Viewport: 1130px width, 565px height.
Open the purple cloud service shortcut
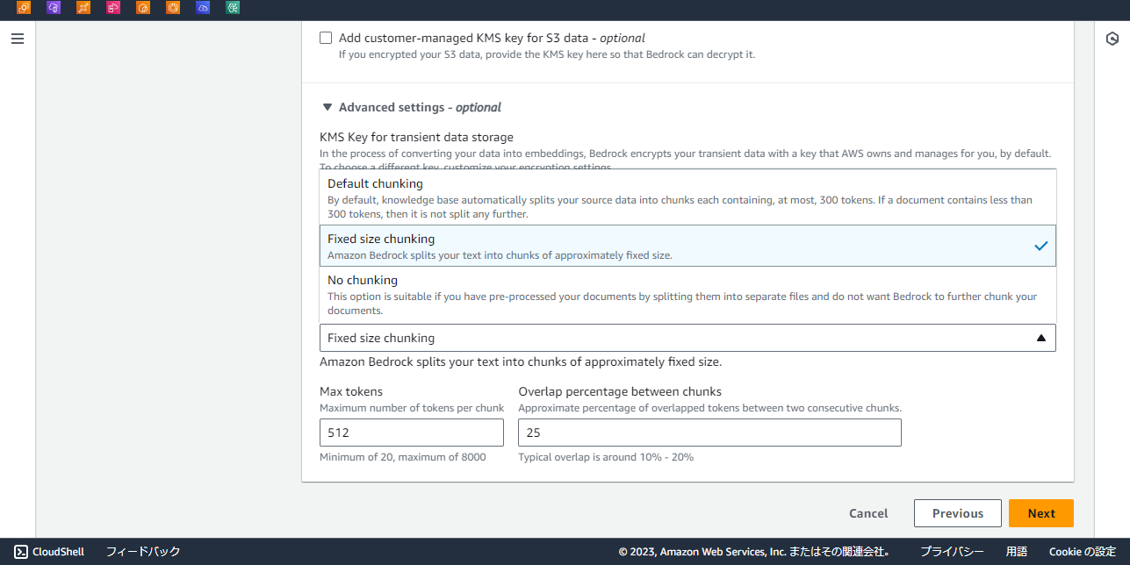click(54, 8)
